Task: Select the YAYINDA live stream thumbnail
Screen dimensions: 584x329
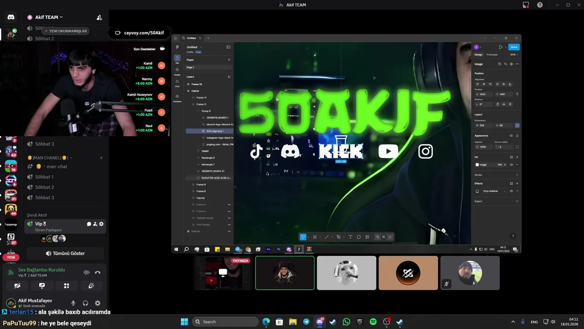Action: click(x=223, y=273)
